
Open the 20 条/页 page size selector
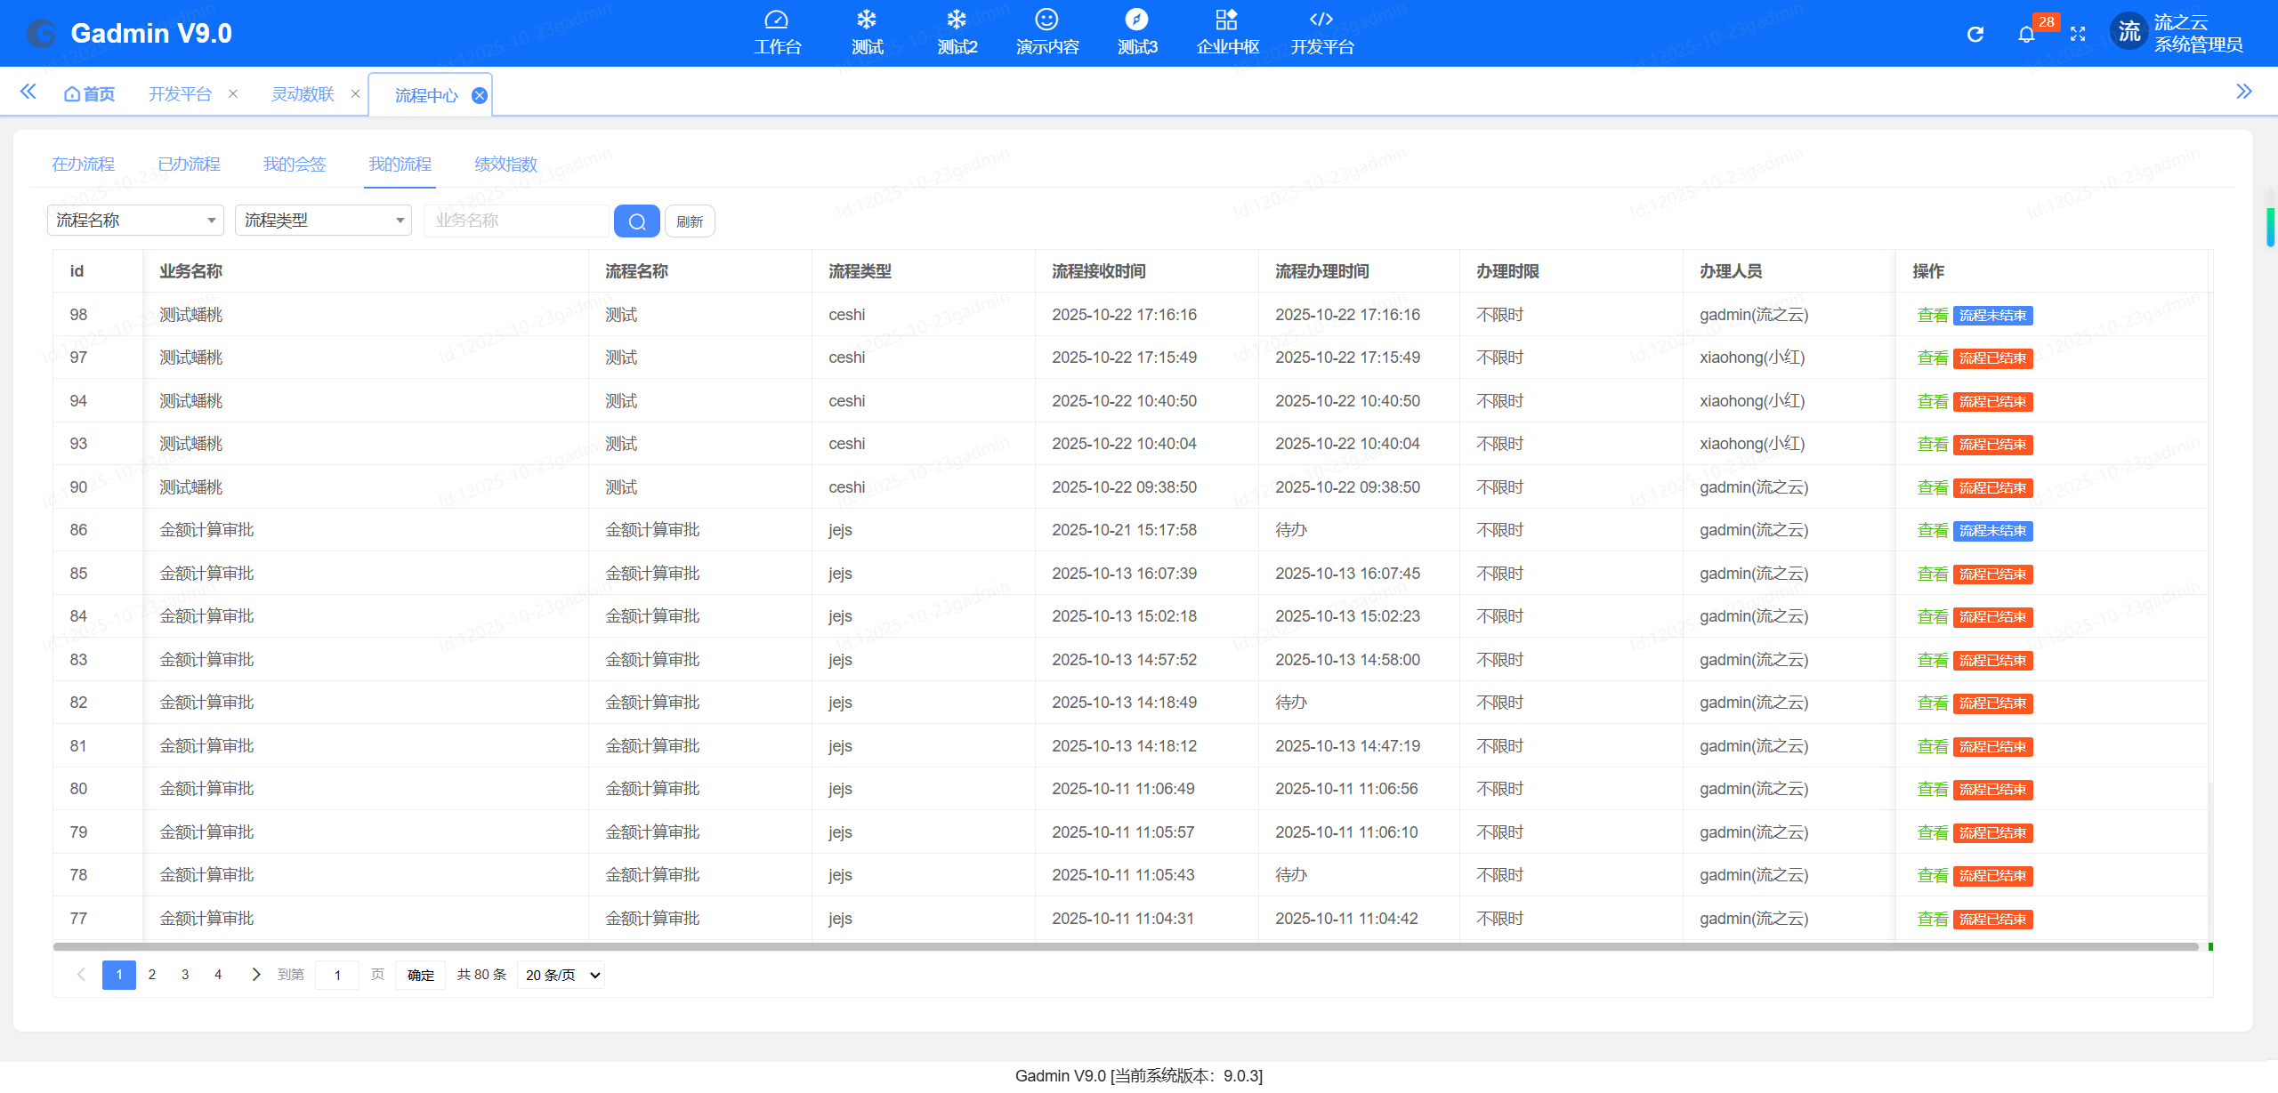click(x=561, y=976)
